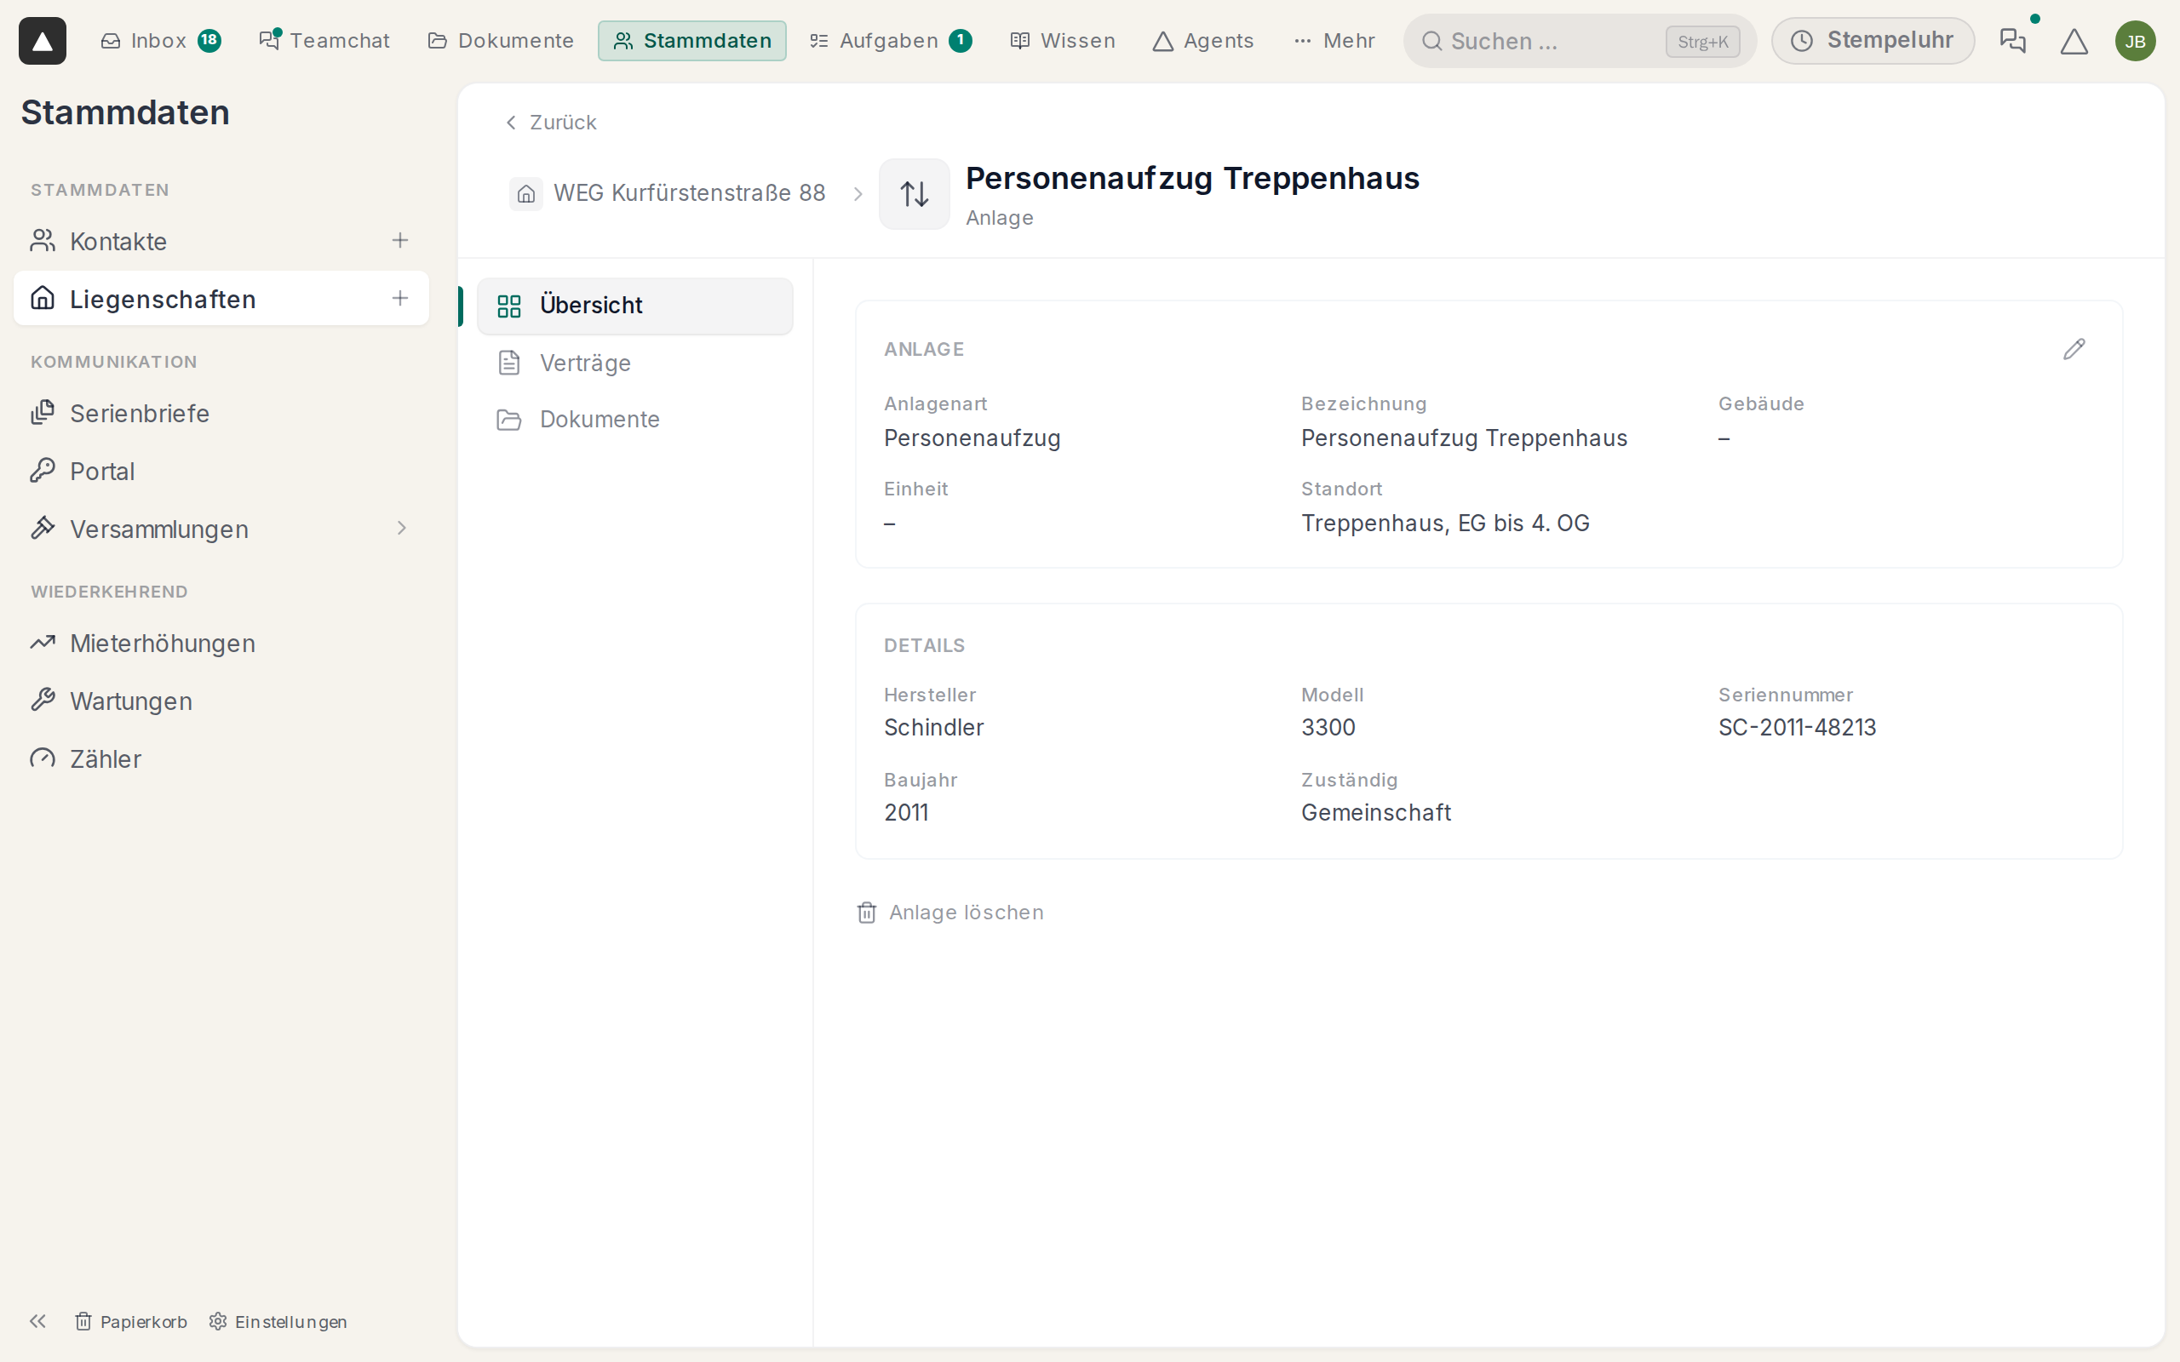The width and height of the screenshot is (2180, 1362).
Task: Click the app logo home icon
Action: 43,41
